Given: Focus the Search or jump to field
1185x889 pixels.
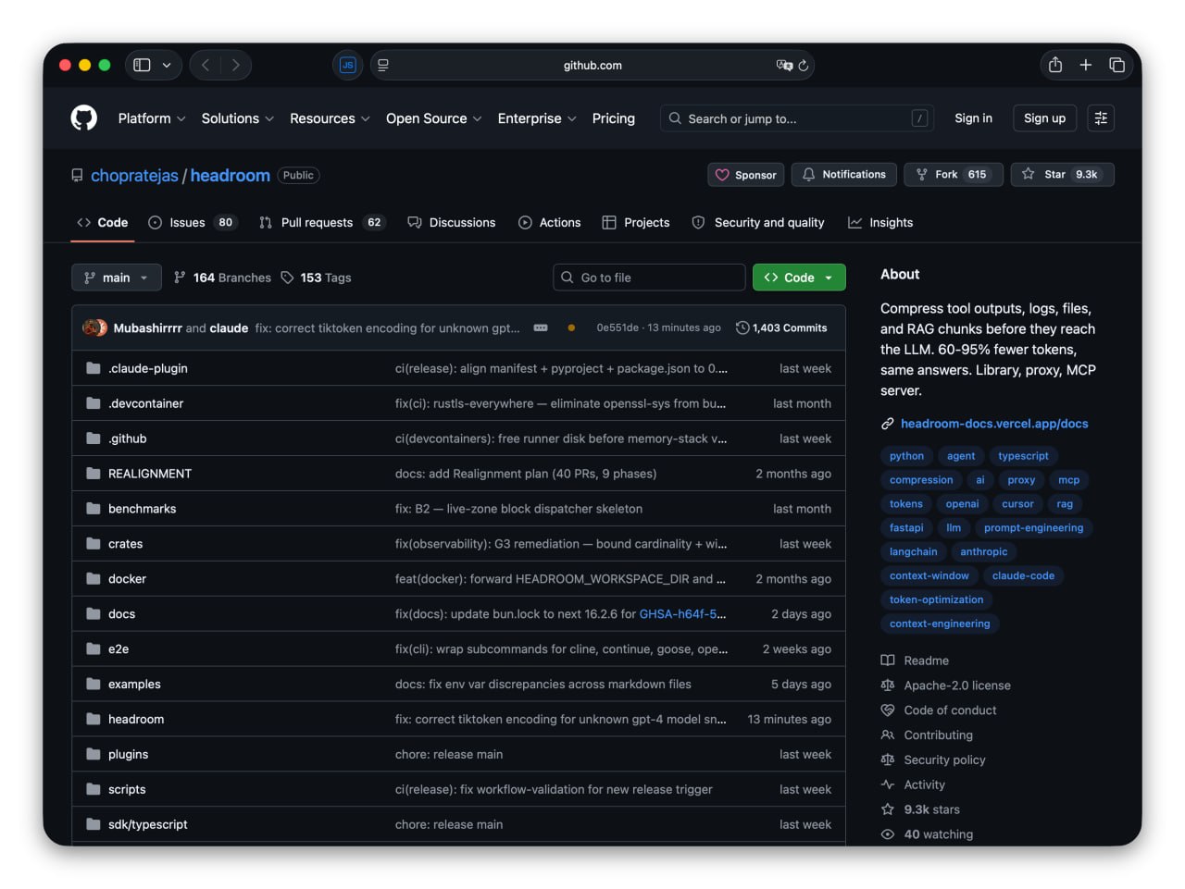Looking at the screenshot, I should pos(796,118).
